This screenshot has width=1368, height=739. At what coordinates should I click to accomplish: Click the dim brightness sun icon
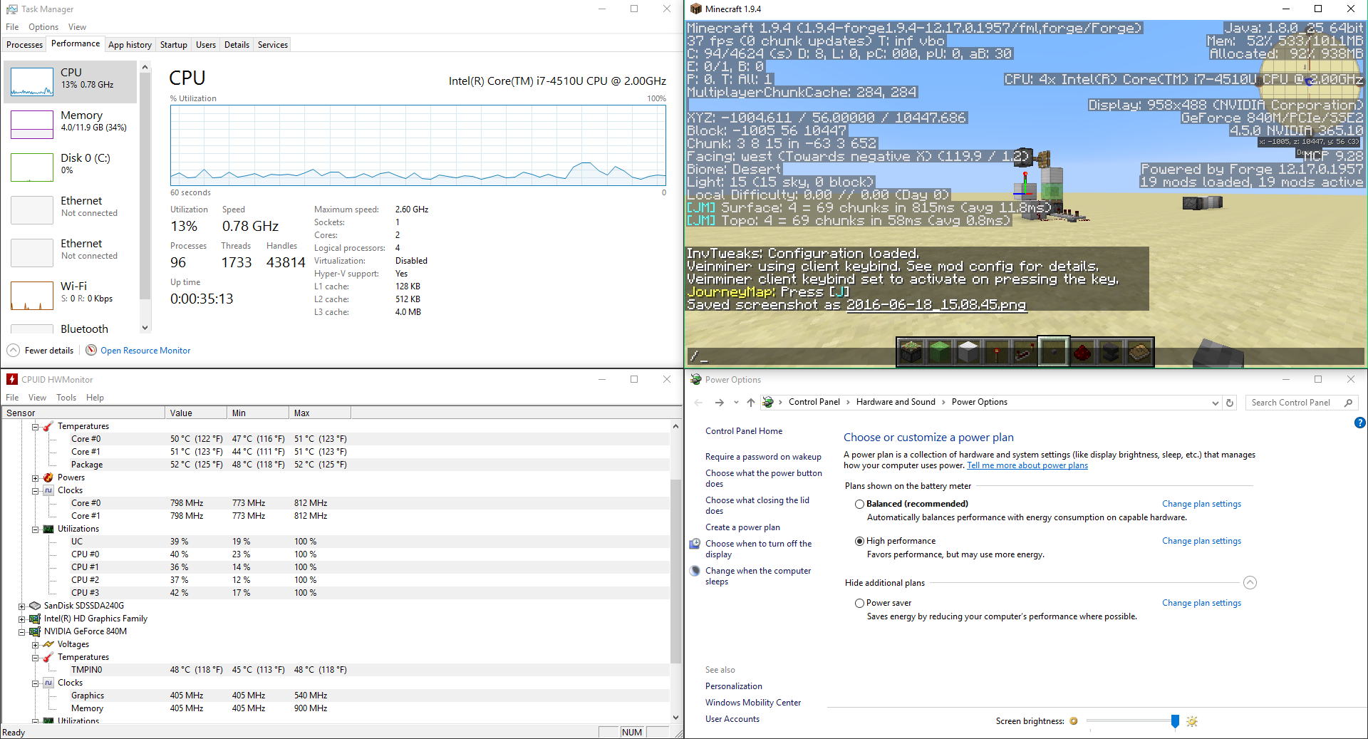[1074, 721]
